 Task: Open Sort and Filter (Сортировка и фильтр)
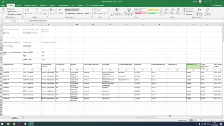[199, 12]
